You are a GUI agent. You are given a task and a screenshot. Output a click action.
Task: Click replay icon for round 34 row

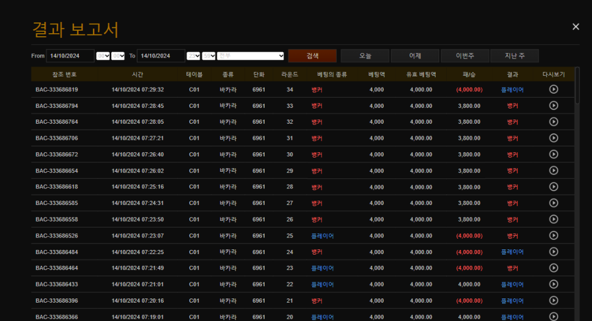tap(554, 89)
